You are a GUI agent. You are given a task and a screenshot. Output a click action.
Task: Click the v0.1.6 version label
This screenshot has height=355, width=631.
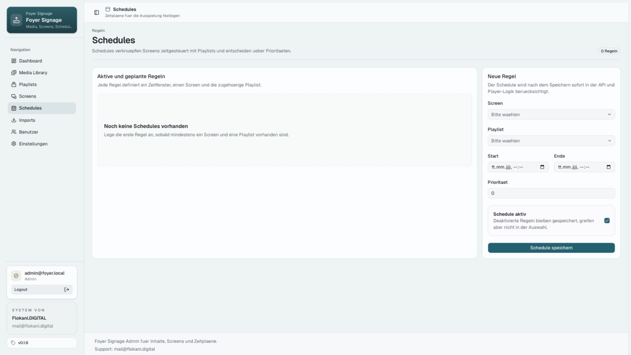(23, 343)
